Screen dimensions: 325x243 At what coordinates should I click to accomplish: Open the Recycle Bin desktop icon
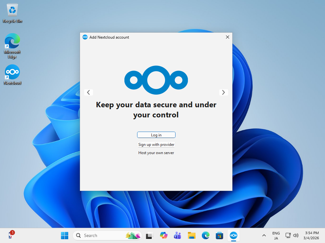click(12, 13)
